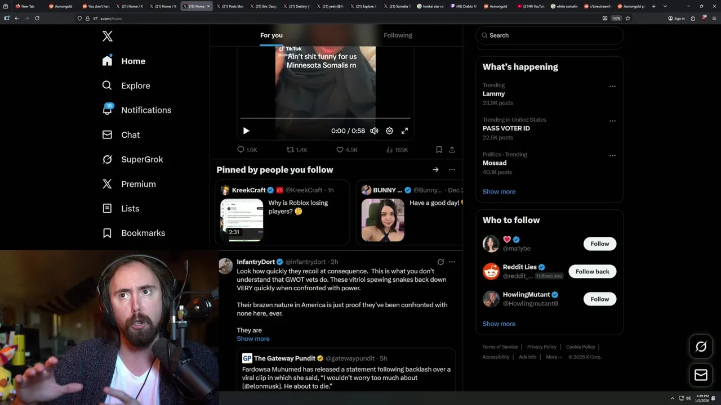Open Premium from the sidebar
Image resolution: width=721 pixels, height=405 pixels.
(x=129, y=184)
